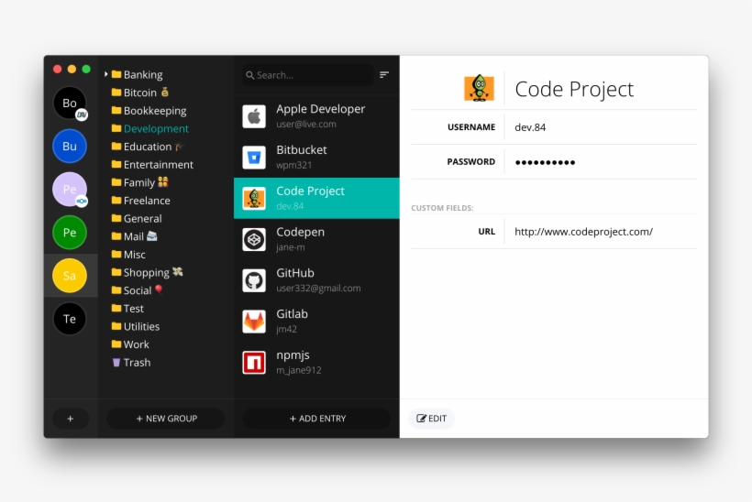Open the Bo vault with the DAV badge
This screenshot has height=502, width=752.
[70, 103]
